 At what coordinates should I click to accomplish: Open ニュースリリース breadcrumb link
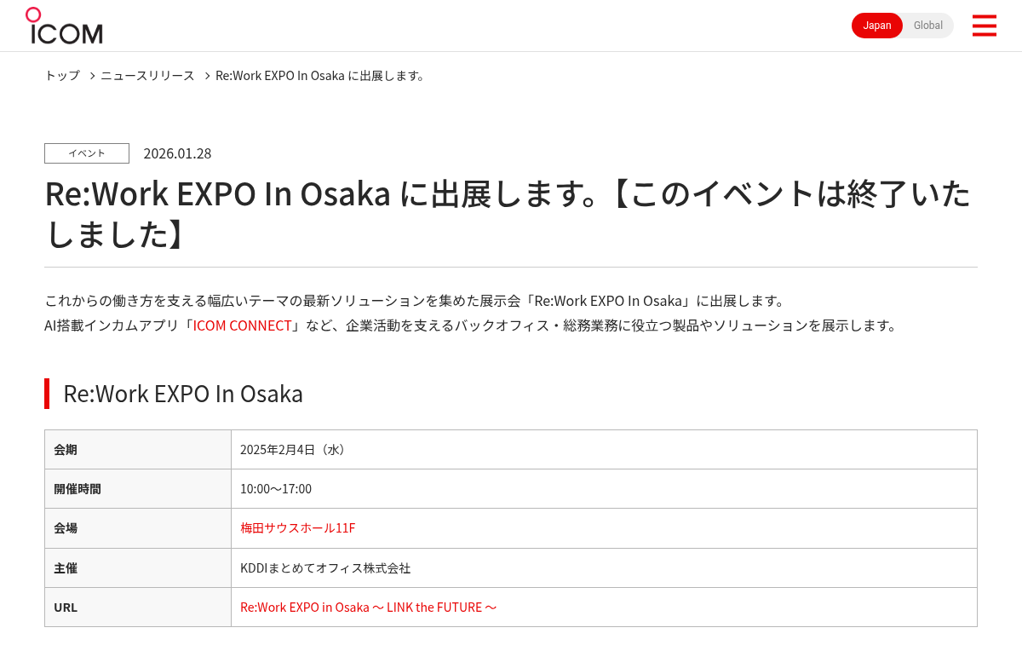coord(147,76)
